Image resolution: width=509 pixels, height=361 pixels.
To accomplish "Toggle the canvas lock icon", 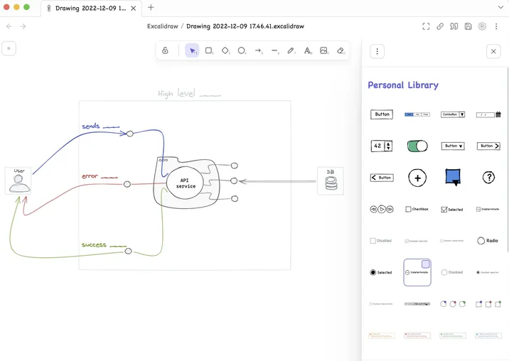I will [x=165, y=50].
